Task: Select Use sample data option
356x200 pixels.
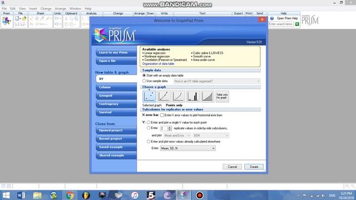Action: pos(144,81)
